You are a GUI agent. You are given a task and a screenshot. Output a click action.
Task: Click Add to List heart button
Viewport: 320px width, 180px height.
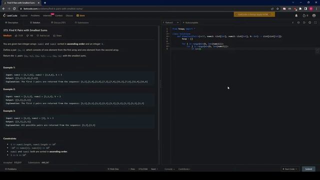43,35
